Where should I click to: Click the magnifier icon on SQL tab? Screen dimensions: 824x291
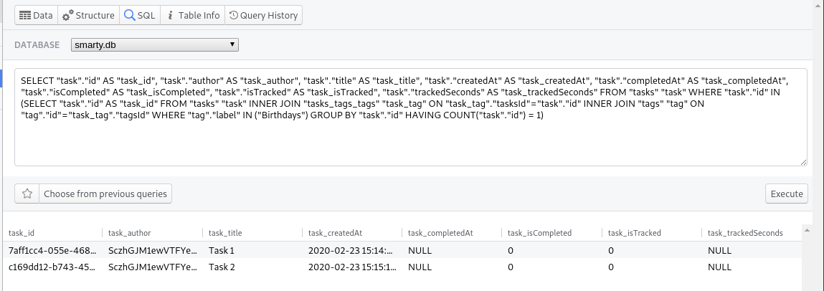click(x=129, y=15)
